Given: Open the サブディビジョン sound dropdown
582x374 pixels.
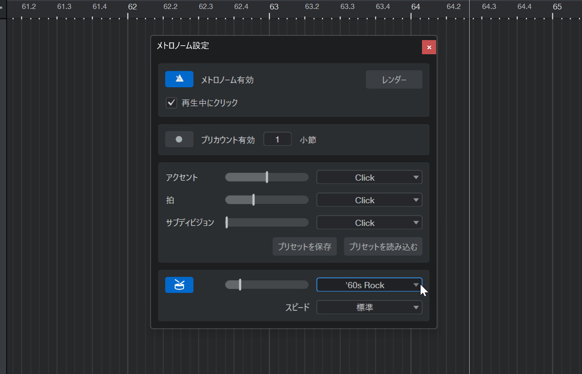Looking at the screenshot, I should [369, 223].
